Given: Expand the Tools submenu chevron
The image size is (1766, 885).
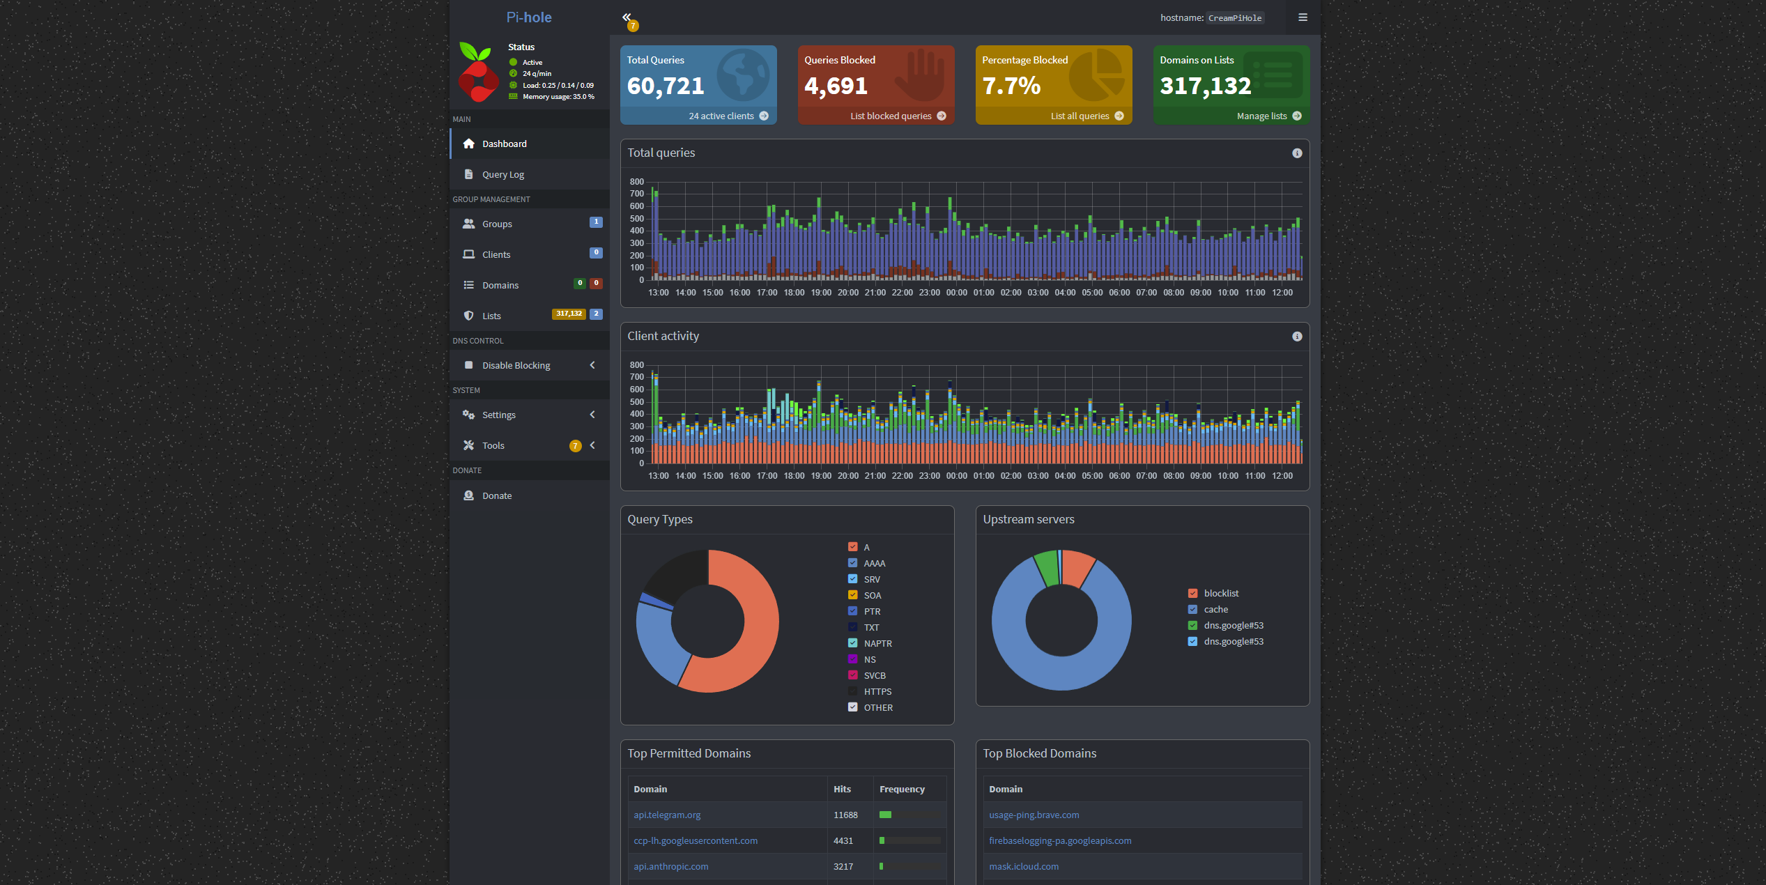Looking at the screenshot, I should coord(592,445).
